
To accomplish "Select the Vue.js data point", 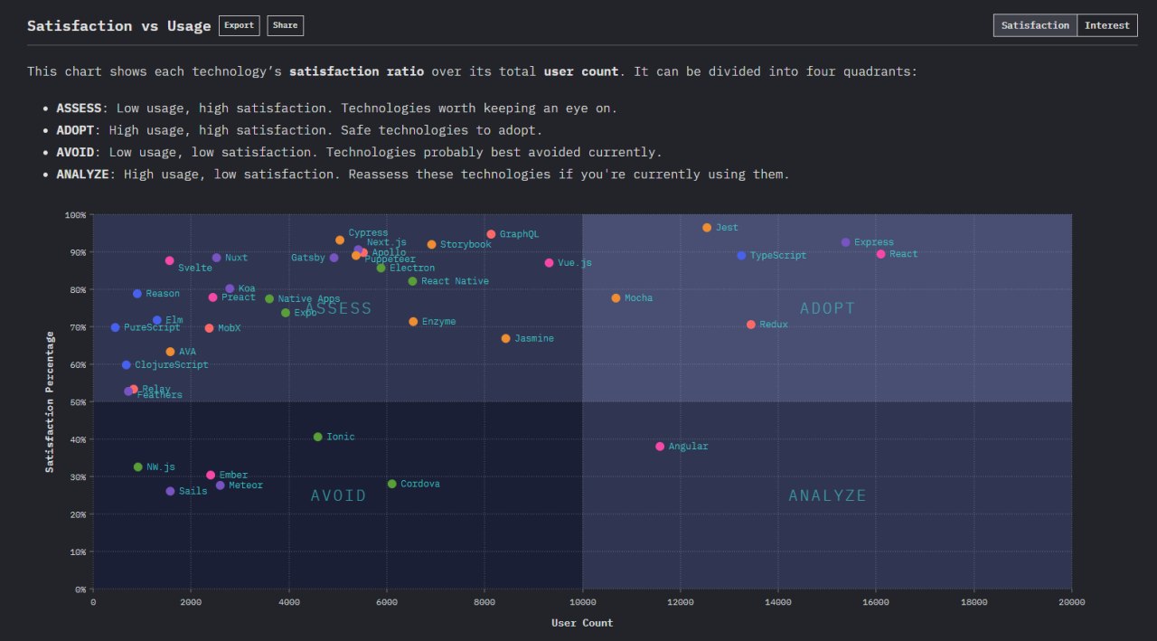I will [x=550, y=263].
